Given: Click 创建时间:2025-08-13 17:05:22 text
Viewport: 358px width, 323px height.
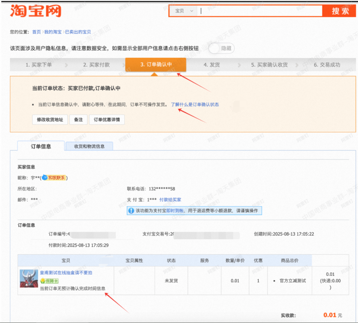Looking at the screenshot, I should click(284, 234).
